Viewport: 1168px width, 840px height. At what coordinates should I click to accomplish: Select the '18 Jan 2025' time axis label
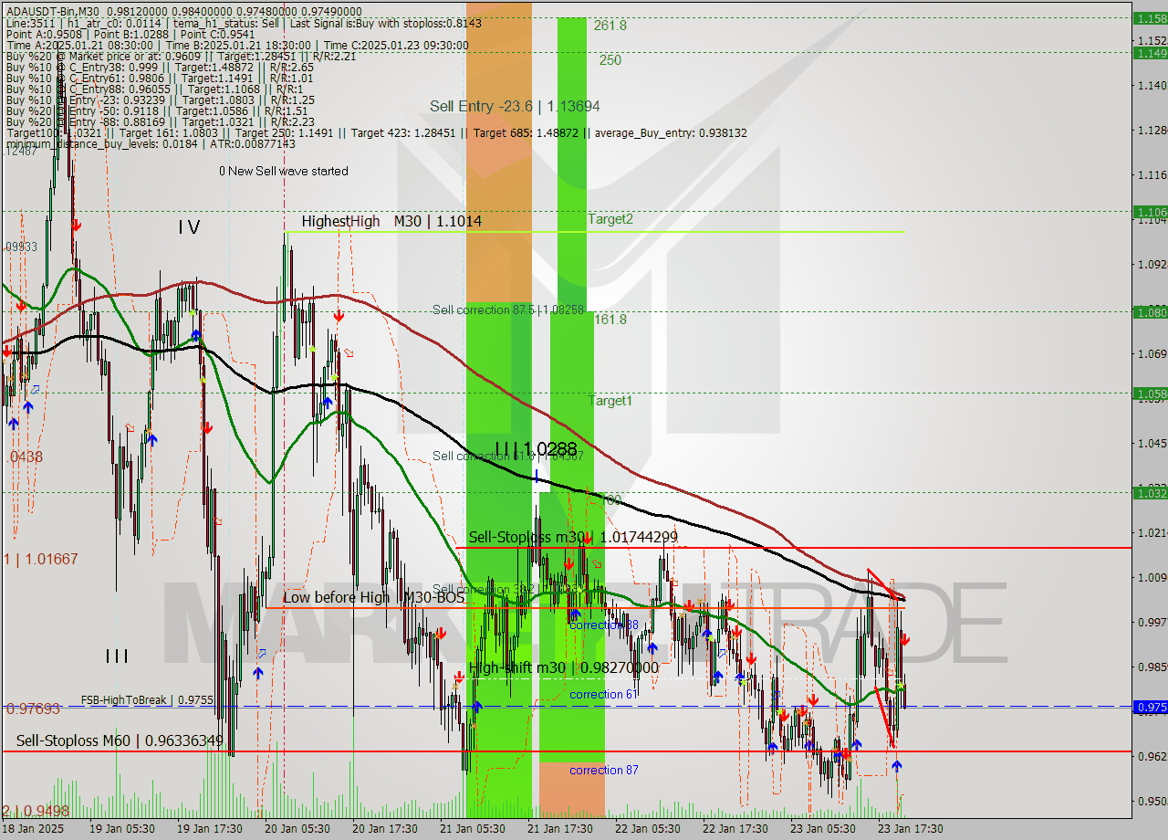(33, 828)
